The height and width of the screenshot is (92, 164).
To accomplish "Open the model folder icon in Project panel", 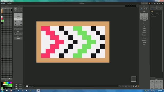I will [x=152, y=9].
